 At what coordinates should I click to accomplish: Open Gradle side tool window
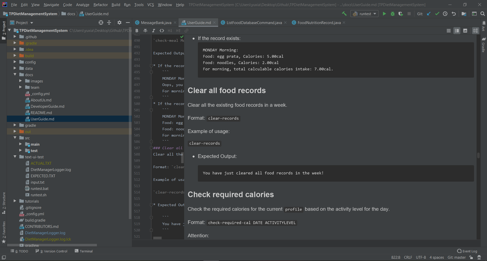tap(484, 45)
